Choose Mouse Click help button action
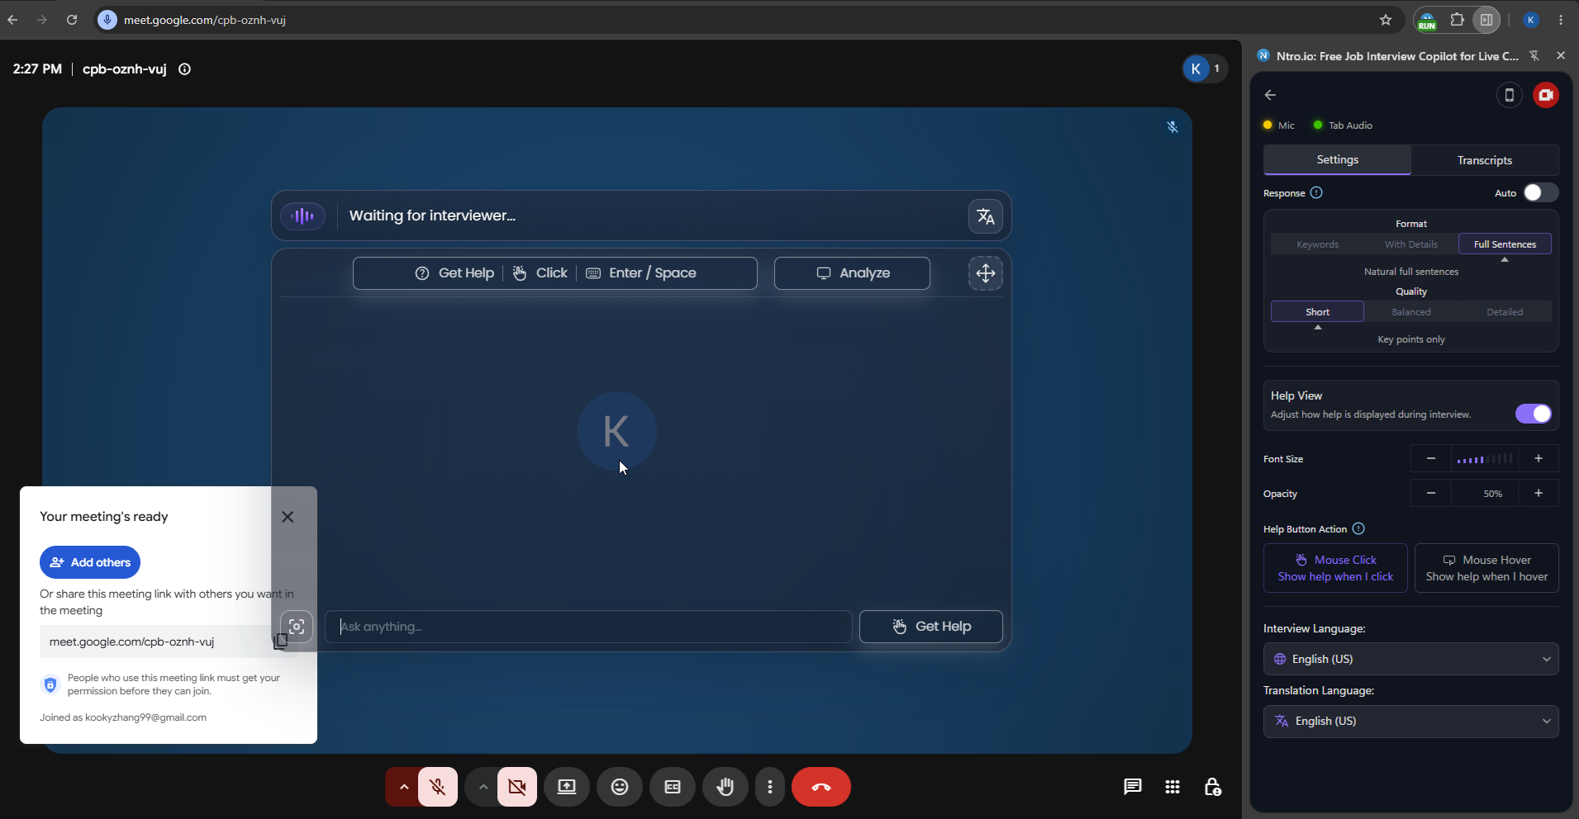Image resolution: width=1579 pixels, height=819 pixels. 1335,568
